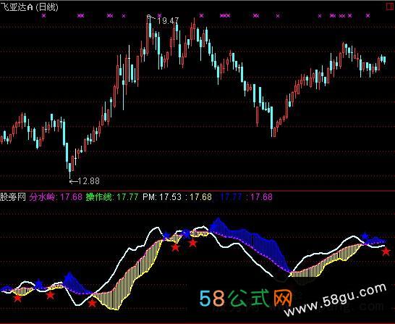Select the 分水岭 indicator label

pos(42,197)
